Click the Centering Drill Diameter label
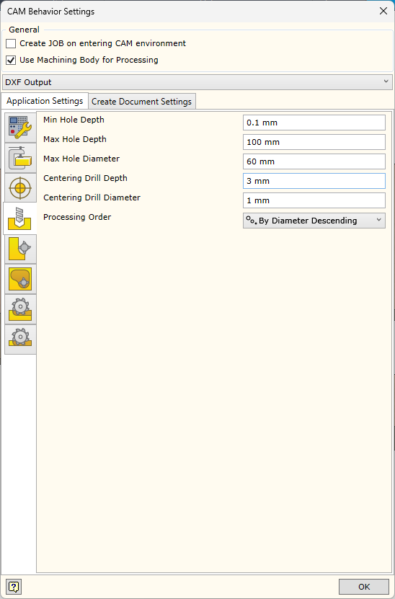 pos(92,198)
